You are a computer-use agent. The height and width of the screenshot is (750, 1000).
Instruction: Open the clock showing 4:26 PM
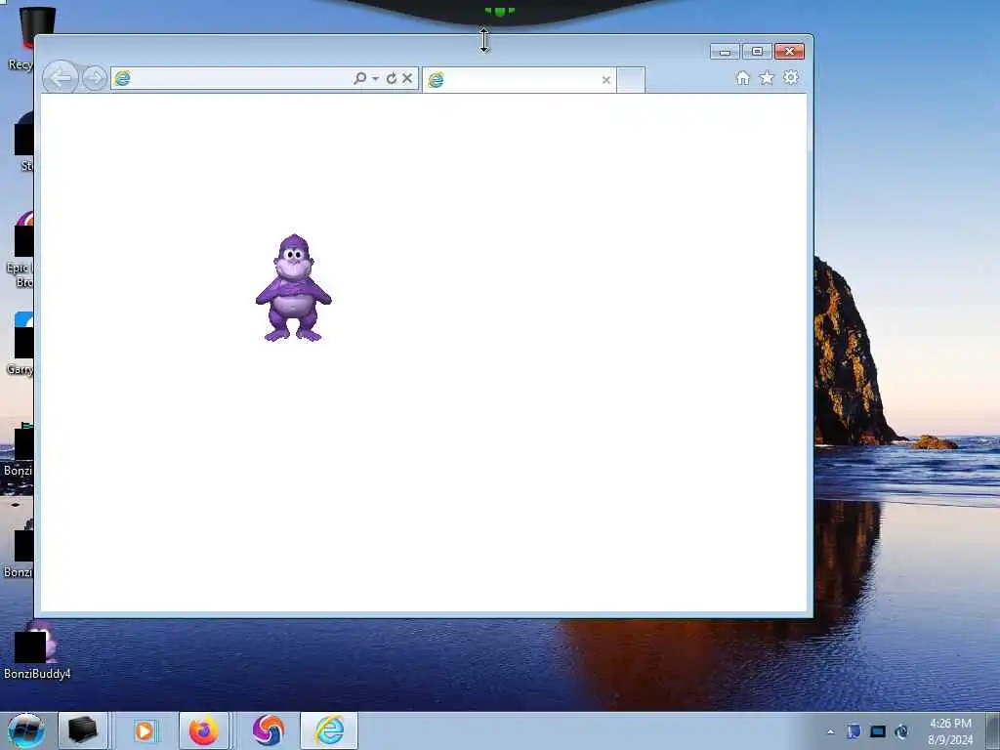pos(950,731)
